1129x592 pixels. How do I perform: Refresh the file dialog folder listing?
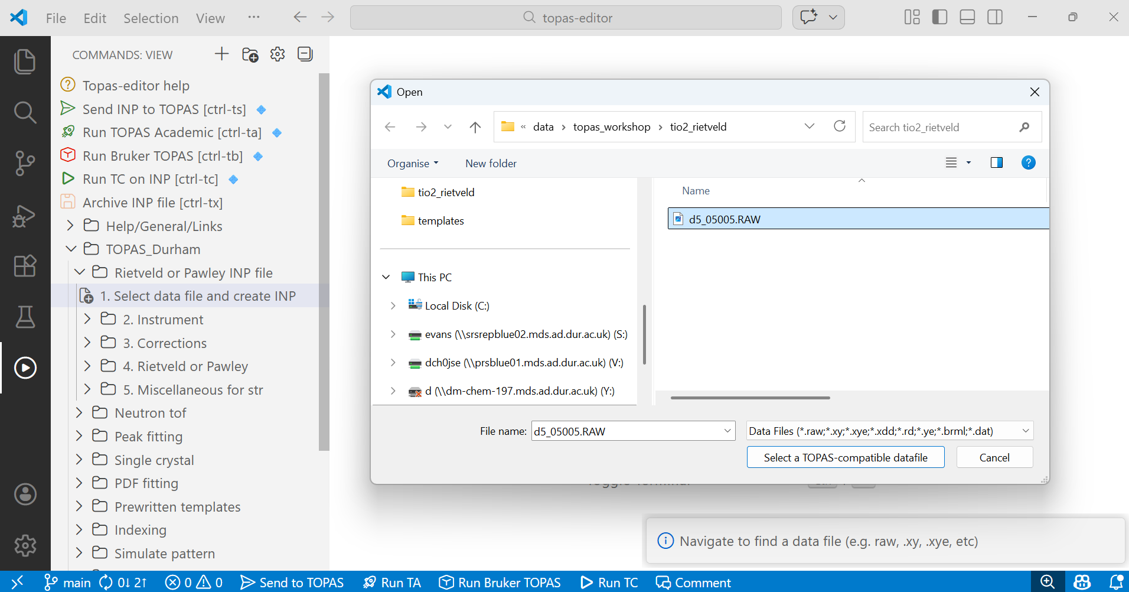839,126
